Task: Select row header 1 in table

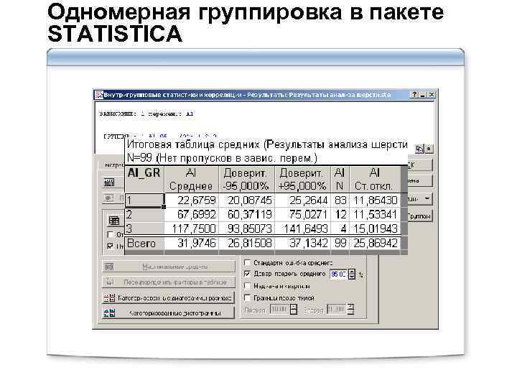Action: (144, 200)
